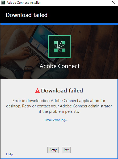Open the Help link

pyautogui.click(x=11, y=154)
